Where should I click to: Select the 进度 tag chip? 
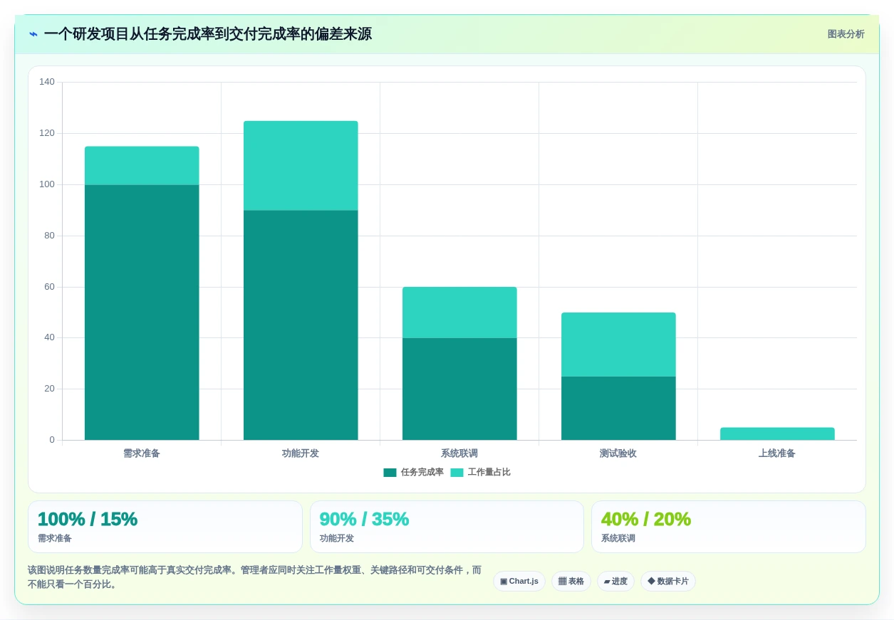pyautogui.click(x=615, y=581)
